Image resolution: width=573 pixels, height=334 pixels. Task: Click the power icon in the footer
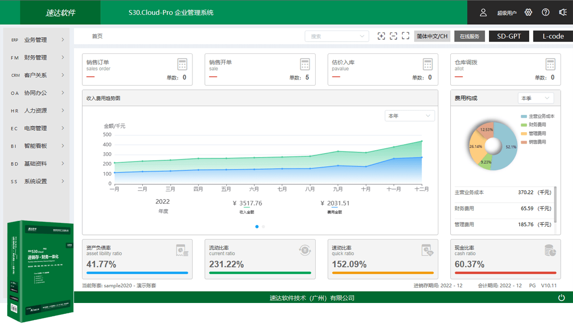pyautogui.click(x=562, y=298)
